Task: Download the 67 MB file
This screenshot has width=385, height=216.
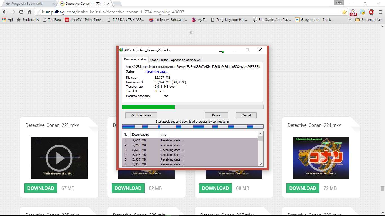Action: pos(41,188)
